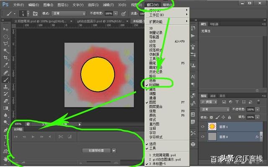Toggle lock transparent pixels in Layers panel
The width and height of the screenshot is (268, 167).
click(211, 117)
